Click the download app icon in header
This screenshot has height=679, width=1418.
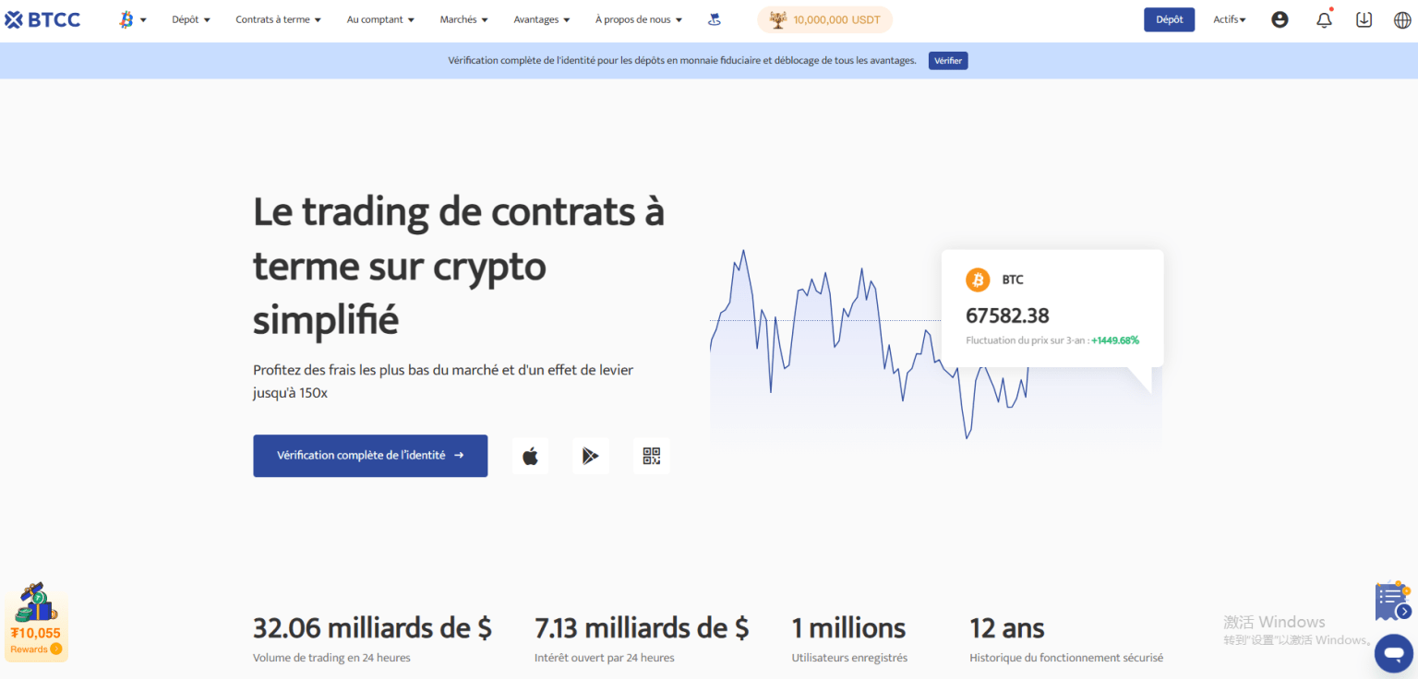pyautogui.click(x=1364, y=19)
